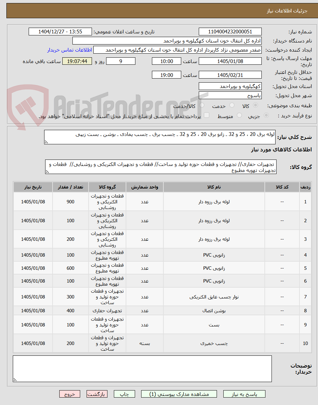Click quantity 900 in row 1
Image resolution: width=318 pixels, height=405 pixels.
(70, 202)
